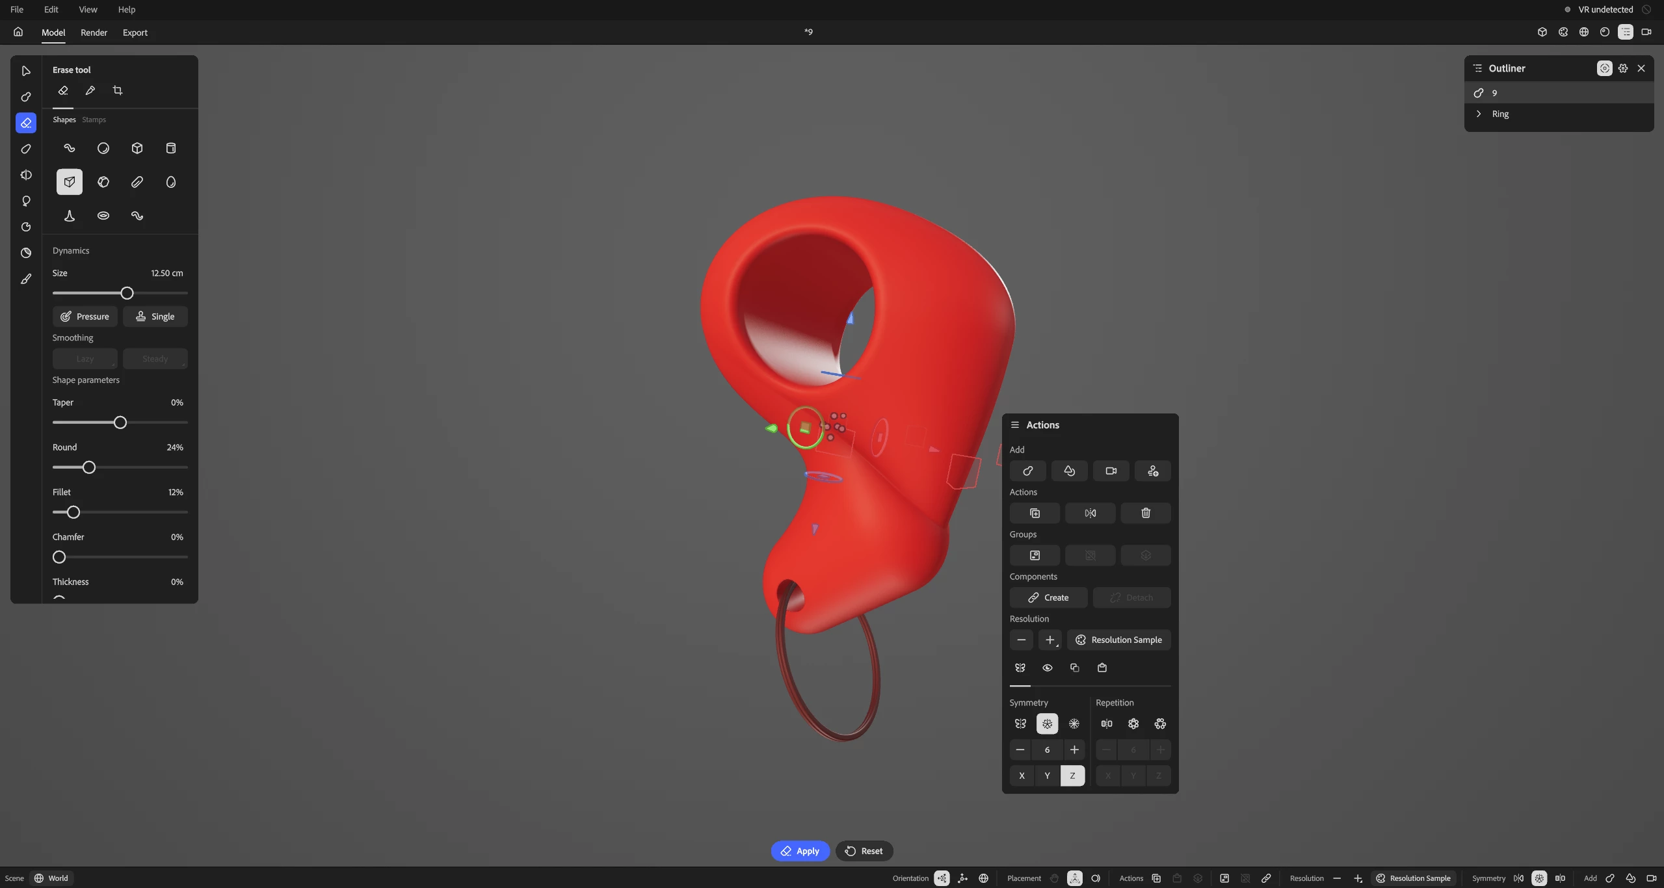Expand the Ring item in Outliner

click(x=1479, y=114)
